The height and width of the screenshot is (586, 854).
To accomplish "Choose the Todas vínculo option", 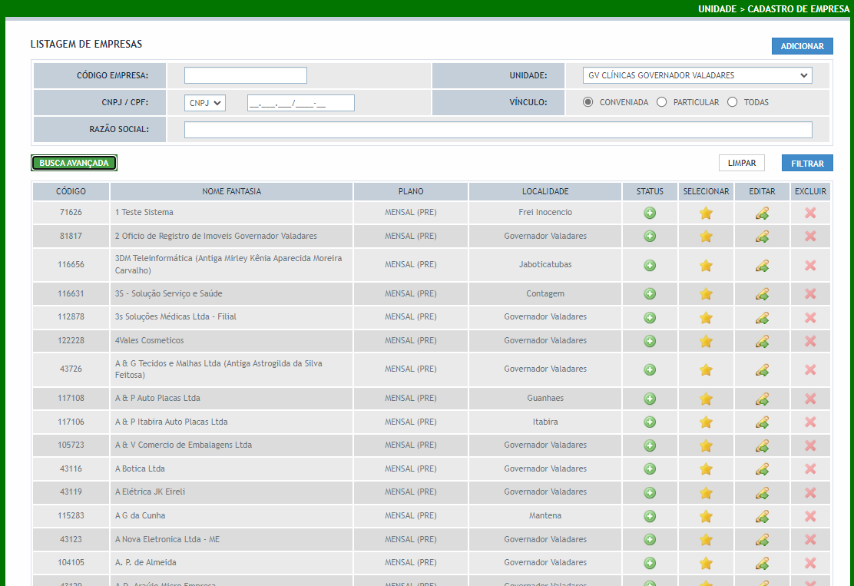I will click(x=733, y=102).
